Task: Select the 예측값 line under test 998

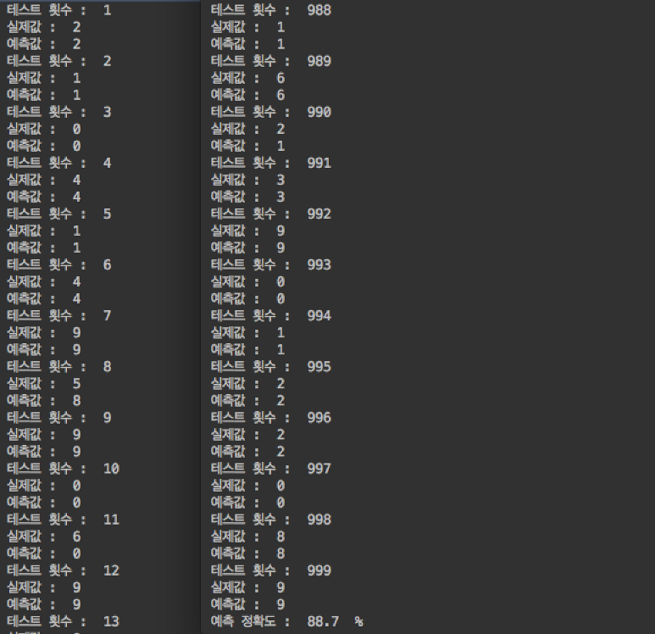Action: pyautogui.click(x=247, y=553)
